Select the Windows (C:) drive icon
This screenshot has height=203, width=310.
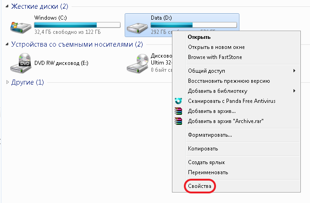click(21, 27)
